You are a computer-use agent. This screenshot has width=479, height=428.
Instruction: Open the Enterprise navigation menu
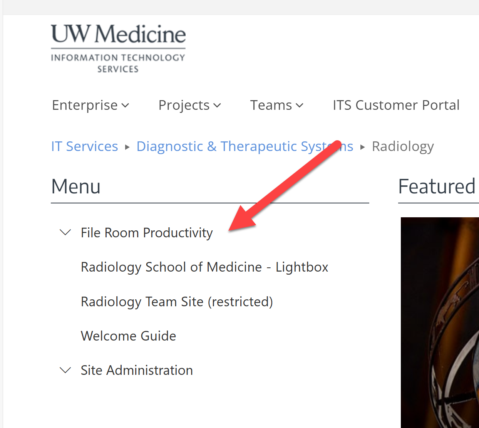85,105
